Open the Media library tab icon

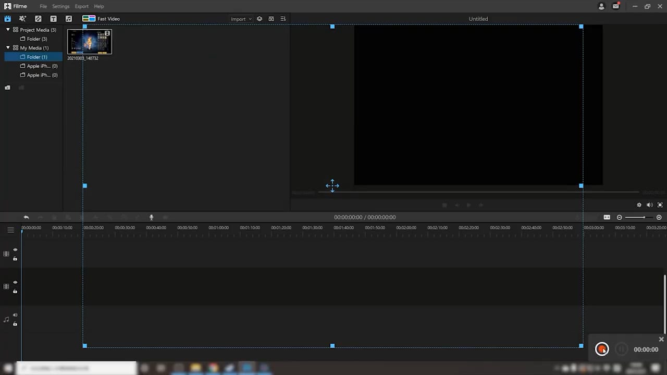(x=8, y=19)
